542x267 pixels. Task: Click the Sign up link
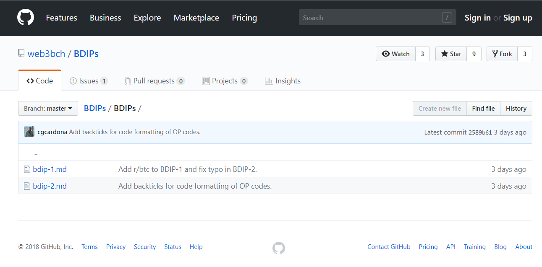point(518,18)
